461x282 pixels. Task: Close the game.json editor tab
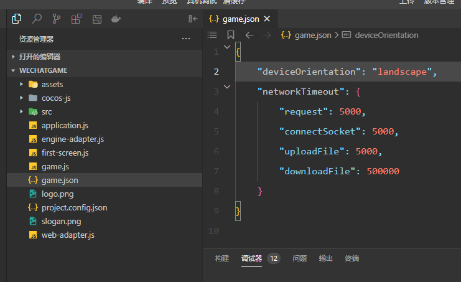pos(267,19)
